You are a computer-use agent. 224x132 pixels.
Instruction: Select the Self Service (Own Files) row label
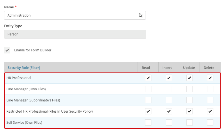[x=24, y=122]
